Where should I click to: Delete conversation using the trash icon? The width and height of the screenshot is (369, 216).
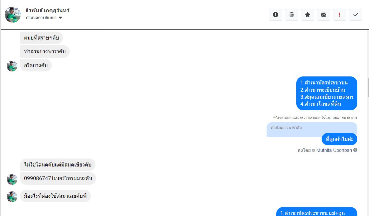pos(291,15)
